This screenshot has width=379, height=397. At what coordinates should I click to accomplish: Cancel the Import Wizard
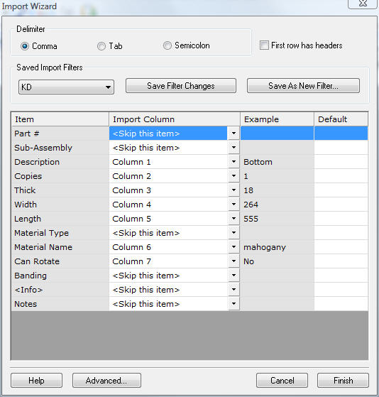click(282, 380)
